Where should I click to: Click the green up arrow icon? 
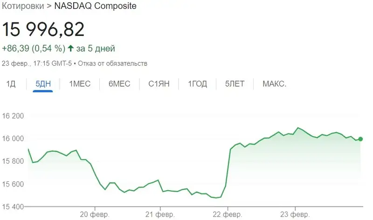[x=71, y=48]
